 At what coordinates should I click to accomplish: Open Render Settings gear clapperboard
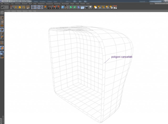58,7
